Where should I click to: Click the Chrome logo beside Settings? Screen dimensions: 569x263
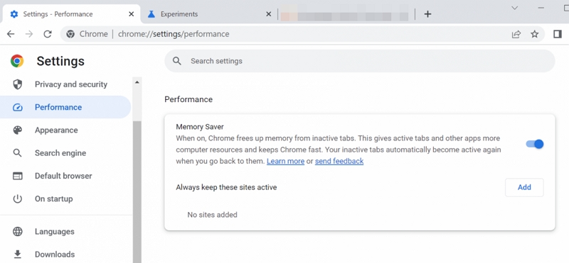pyautogui.click(x=17, y=61)
